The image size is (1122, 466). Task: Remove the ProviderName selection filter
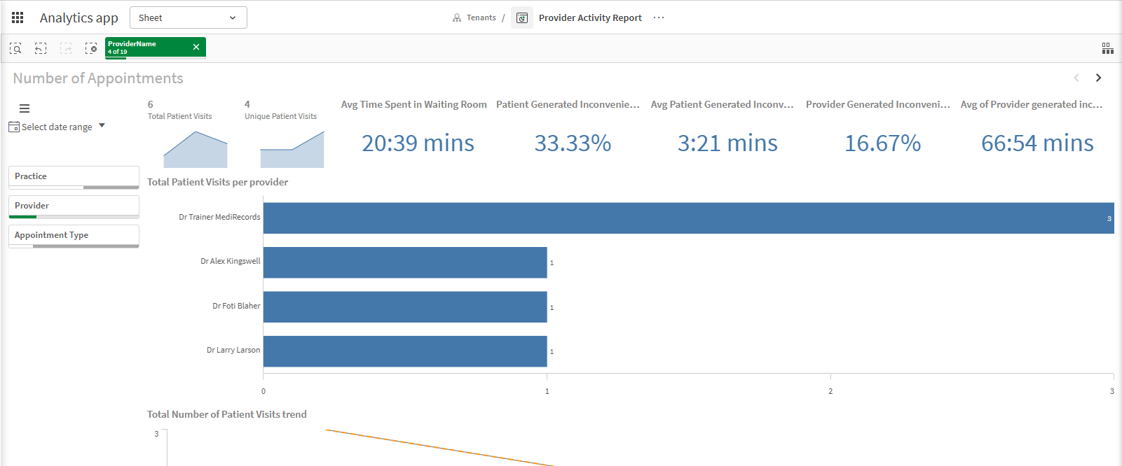point(196,47)
